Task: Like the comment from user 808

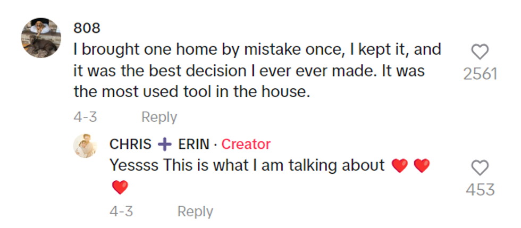Action: coord(480,52)
